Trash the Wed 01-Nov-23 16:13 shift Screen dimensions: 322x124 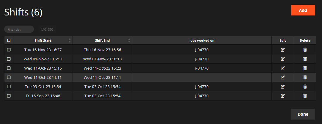(305, 59)
